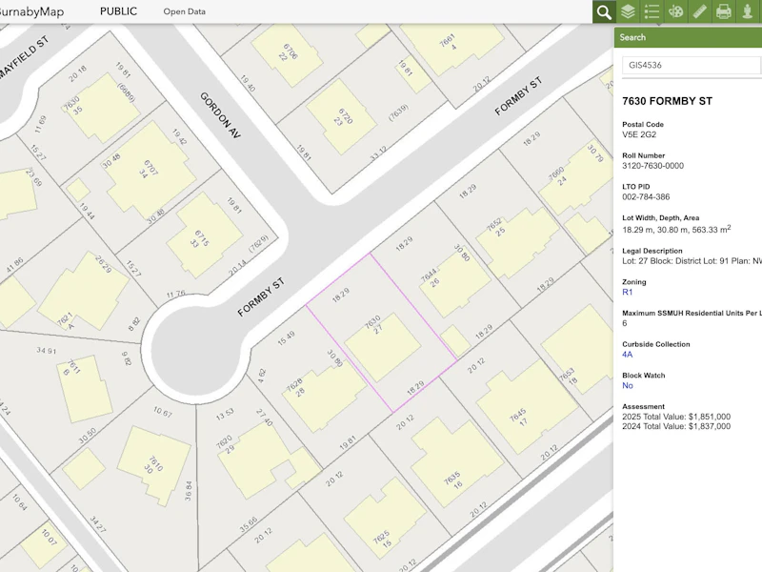
Task: Activate the street view person icon
Action: (748, 11)
